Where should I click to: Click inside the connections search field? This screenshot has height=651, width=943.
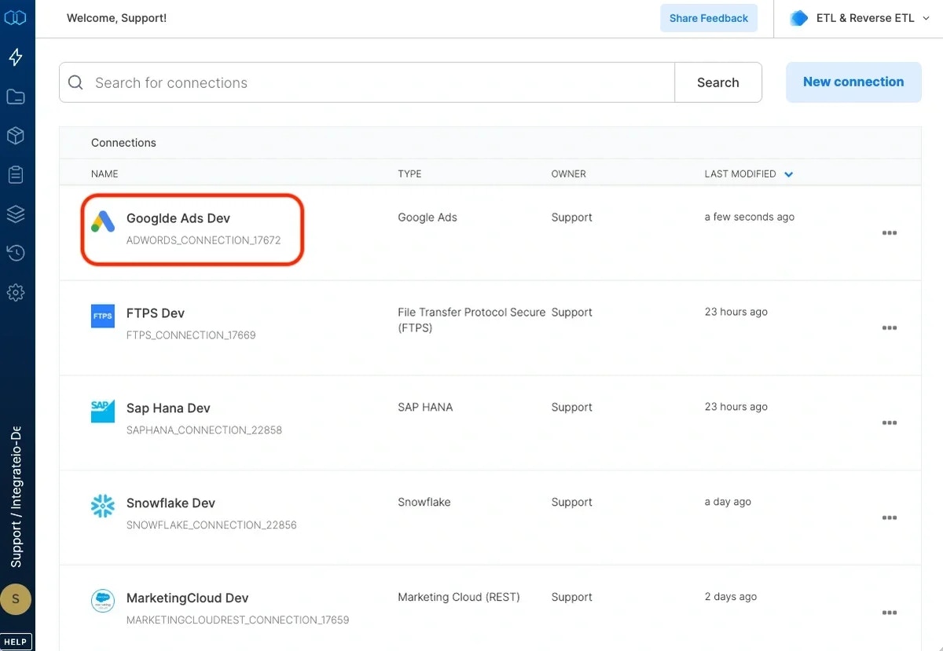click(x=314, y=82)
